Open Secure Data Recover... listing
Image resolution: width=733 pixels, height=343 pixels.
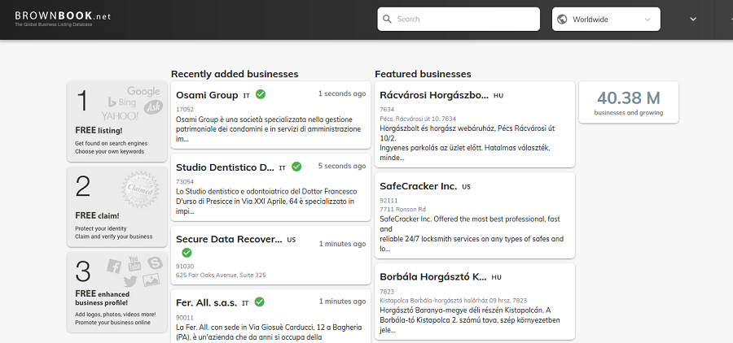point(229,240)
